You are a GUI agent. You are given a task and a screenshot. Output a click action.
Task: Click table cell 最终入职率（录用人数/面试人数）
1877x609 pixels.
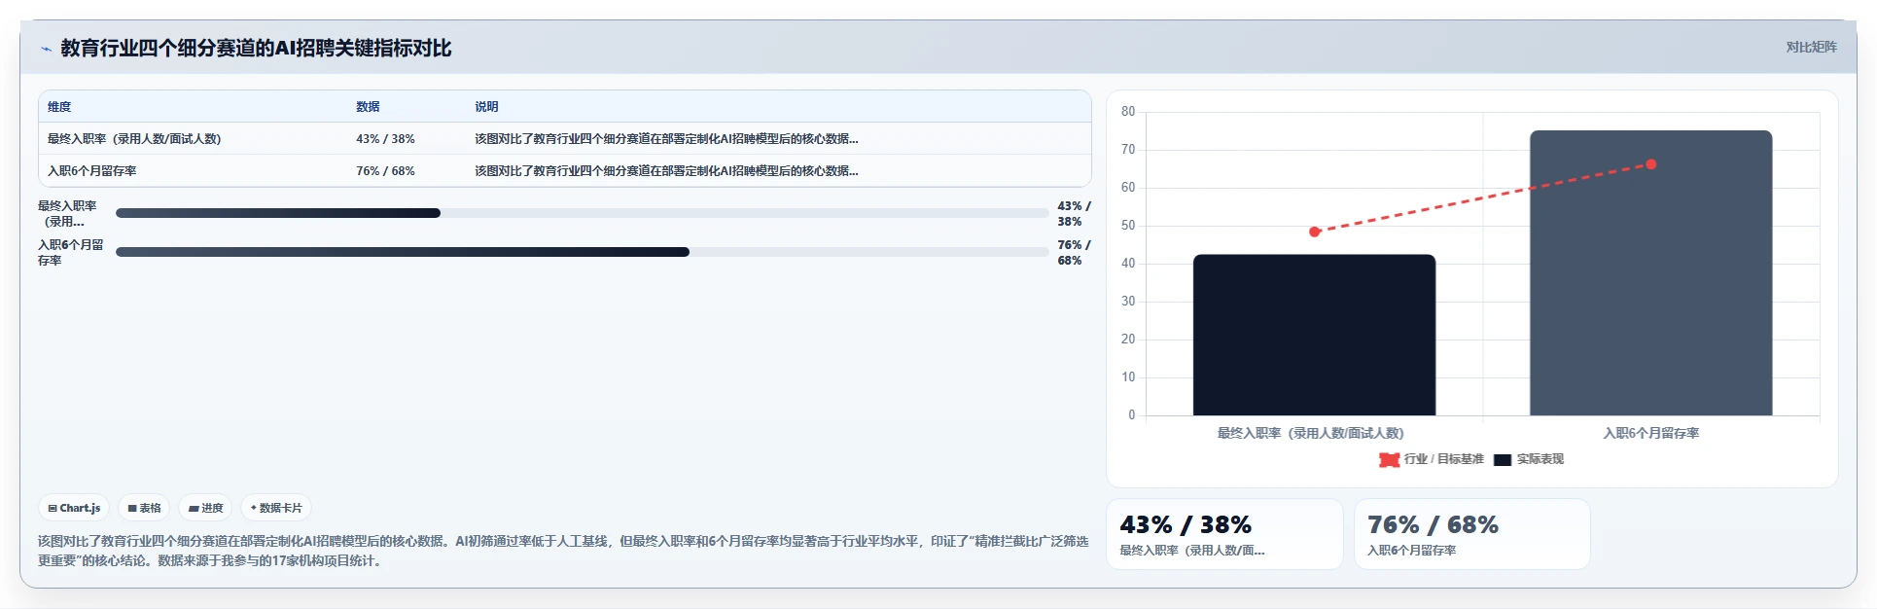[134, 139]
